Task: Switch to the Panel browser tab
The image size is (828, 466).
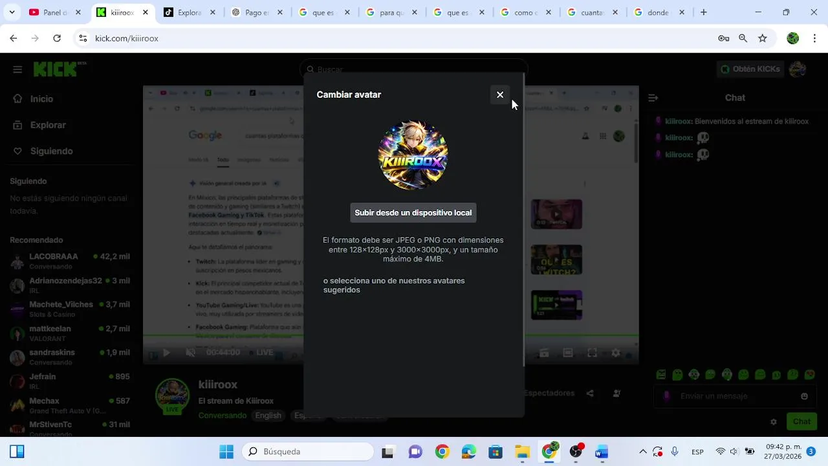Action: [x=55, y=12]
